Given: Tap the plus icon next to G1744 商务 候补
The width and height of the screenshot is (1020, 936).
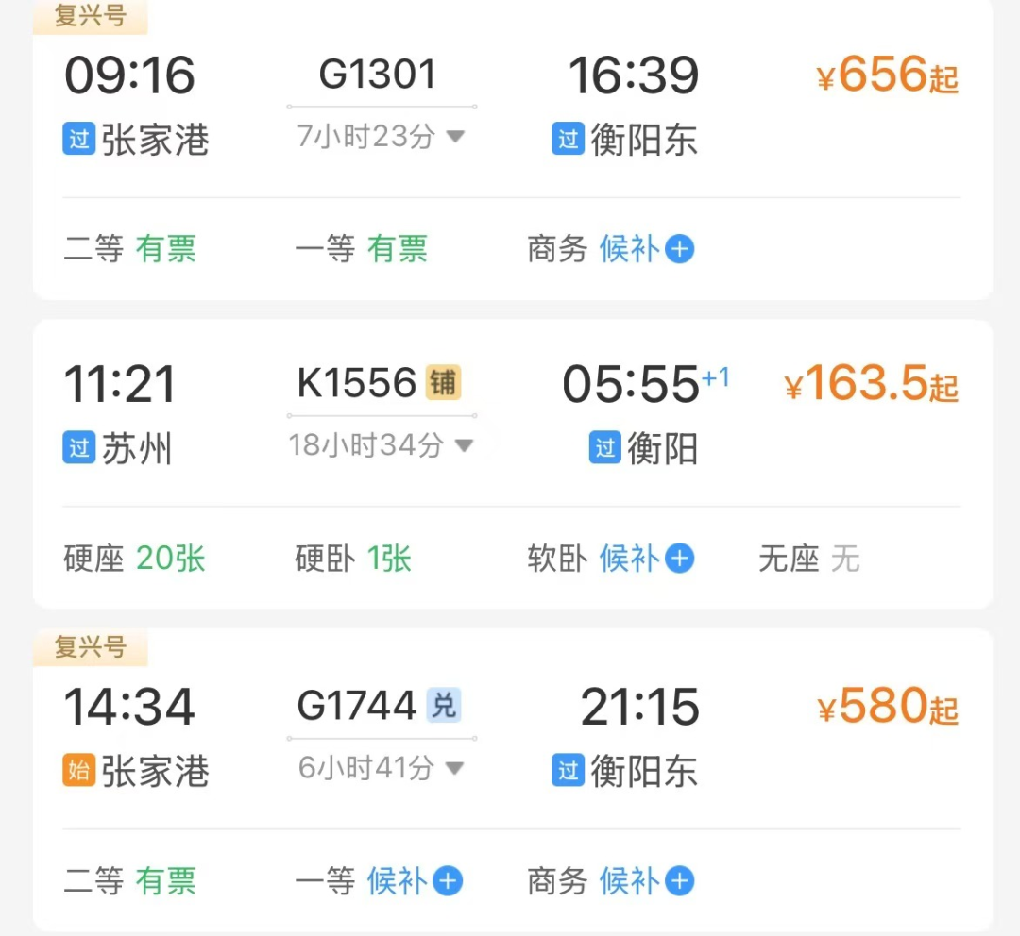Looking at the screenshot, I should click(679, 881).
